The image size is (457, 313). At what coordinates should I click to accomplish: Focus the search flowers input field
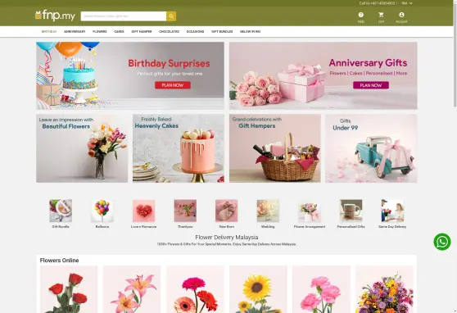124,16
